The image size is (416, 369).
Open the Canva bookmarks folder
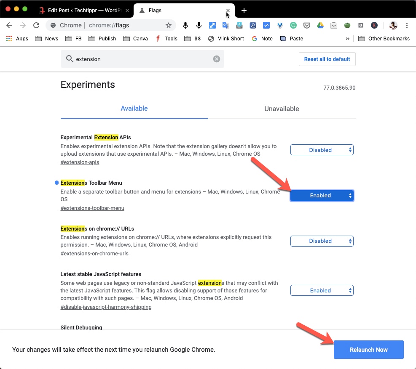click(x=135, y=38)
